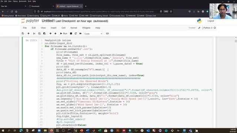
Task: Click the cell prompt In [13]
Action: tap(31, 40)
